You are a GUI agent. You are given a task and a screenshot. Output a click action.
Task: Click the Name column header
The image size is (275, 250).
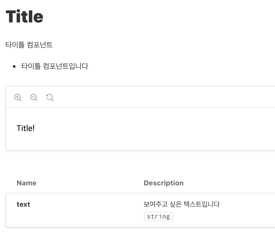(26, 183)
